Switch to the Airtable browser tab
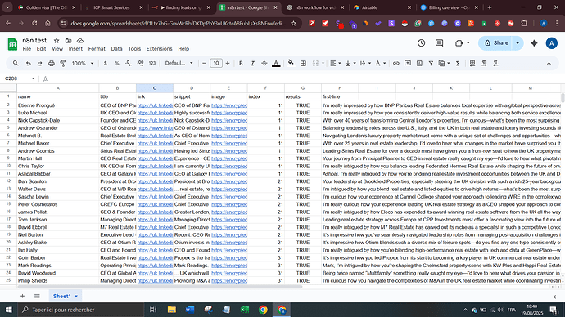Screen dimensions: 565x317 pos(382,7)
